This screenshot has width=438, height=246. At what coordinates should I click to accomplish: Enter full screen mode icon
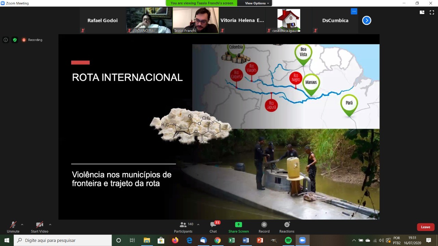(x=432, y=12)
